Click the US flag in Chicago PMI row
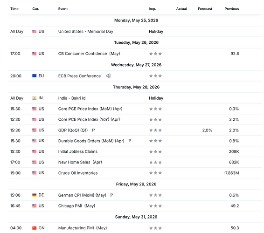264x233 pixels. [x=35, y=206]
